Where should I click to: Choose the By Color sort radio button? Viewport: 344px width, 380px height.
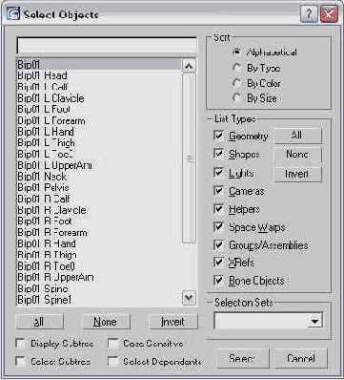click(x=236, y=83)
